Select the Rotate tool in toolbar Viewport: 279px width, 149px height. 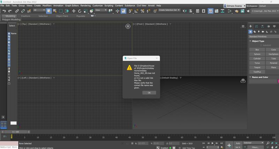pos(79,11)
